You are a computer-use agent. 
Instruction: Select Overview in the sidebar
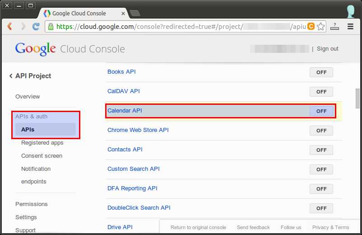(x=28, y=96)
